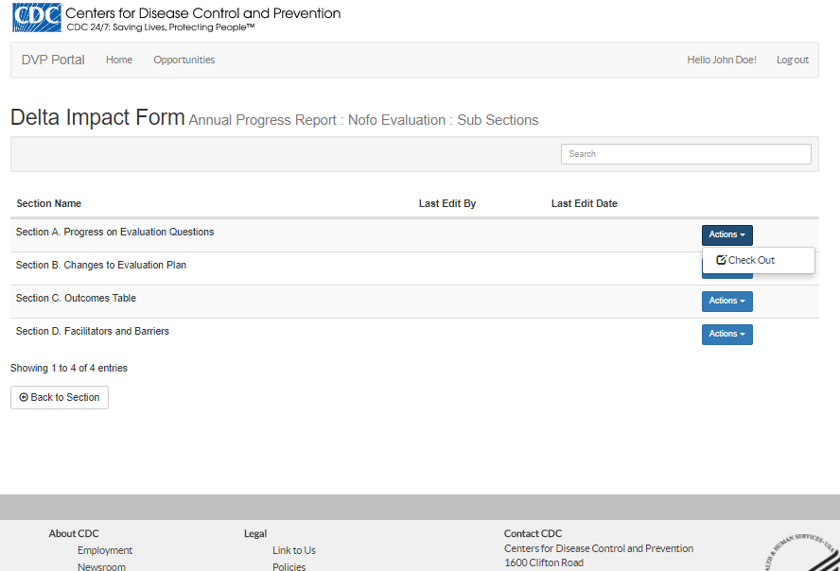Open Actions dropdown for Section D
Image resolution: width=840 pixels, height=571 pixels.
click(726, 334)
